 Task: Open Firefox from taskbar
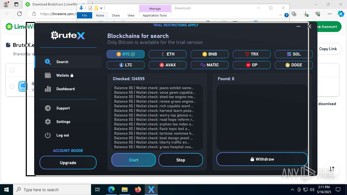[x=138, y=190]
